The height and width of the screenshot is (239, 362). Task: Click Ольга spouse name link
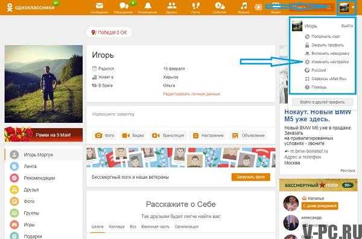(x=169, y=85)
